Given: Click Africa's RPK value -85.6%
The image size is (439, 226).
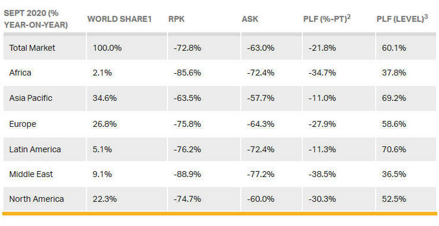Looking at the screenshot, I should pos(187,73).
